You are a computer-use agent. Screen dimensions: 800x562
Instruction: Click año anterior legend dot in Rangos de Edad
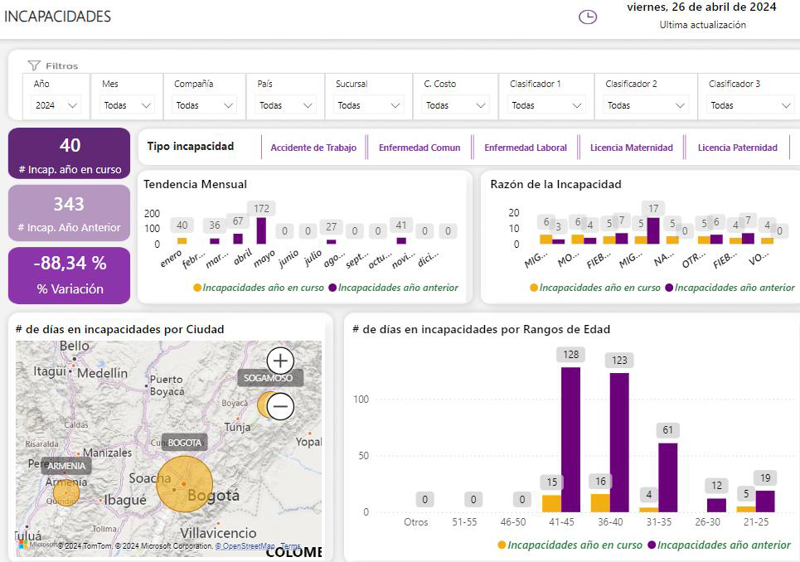coord(652,545)
